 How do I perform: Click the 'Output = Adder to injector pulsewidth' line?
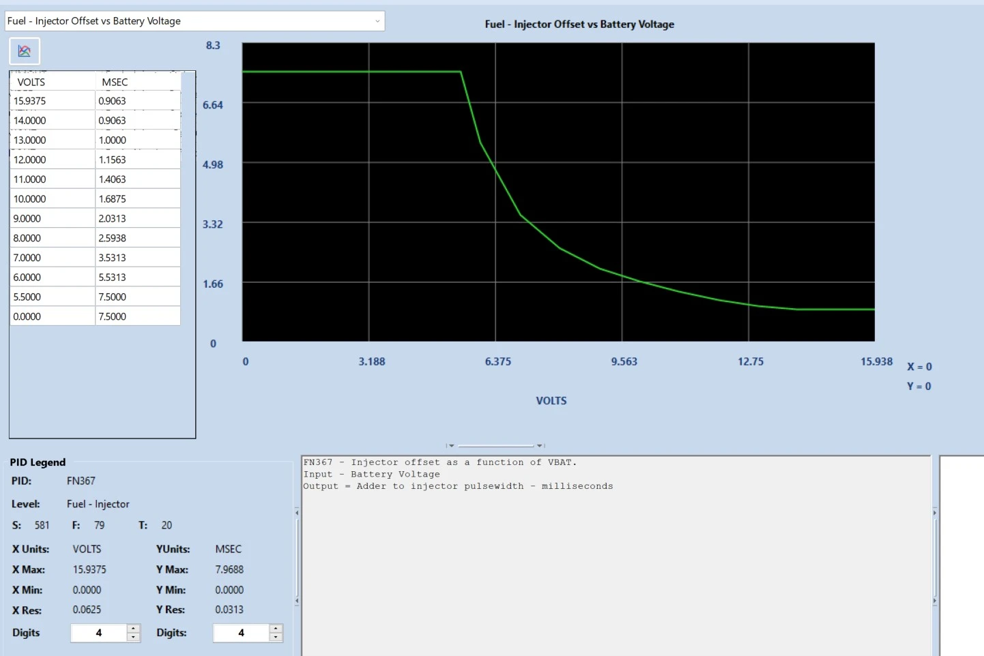(x=459, y=486)
